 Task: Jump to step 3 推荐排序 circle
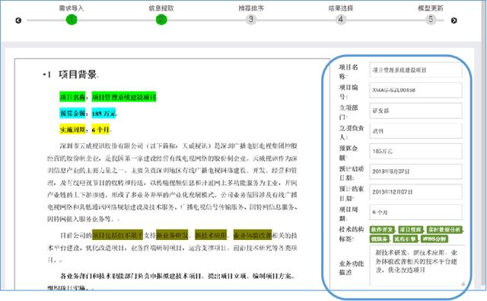tap(251, 20)
